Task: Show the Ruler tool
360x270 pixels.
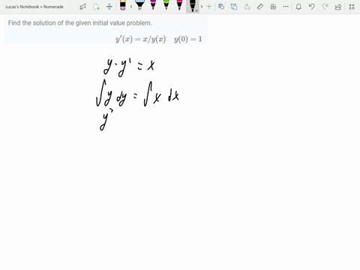Action: [260, 7]
